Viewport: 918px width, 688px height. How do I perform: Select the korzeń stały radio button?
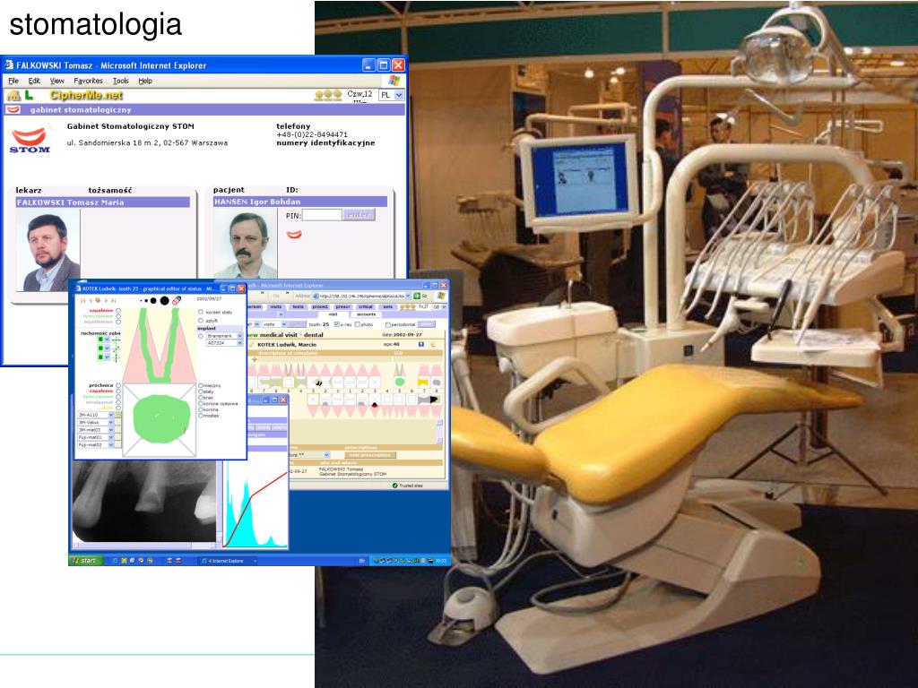201,313
